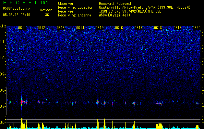Click the 0617 time marker
The image size is (204, 129).
(138, 28)
